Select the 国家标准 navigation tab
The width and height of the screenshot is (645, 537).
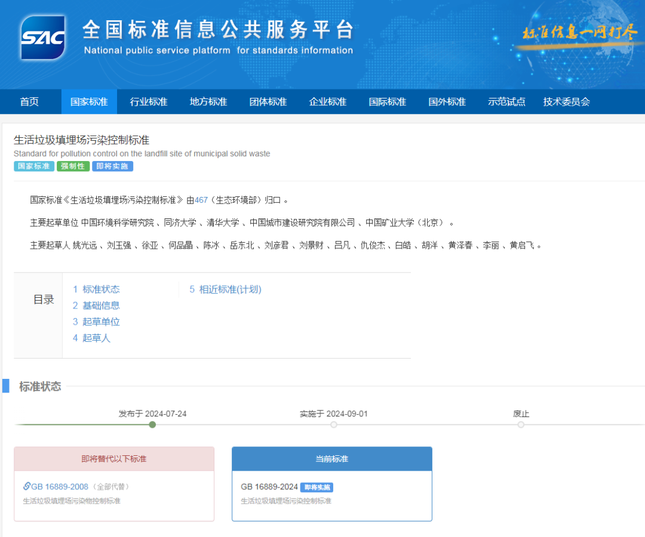[x=89, y=101]
